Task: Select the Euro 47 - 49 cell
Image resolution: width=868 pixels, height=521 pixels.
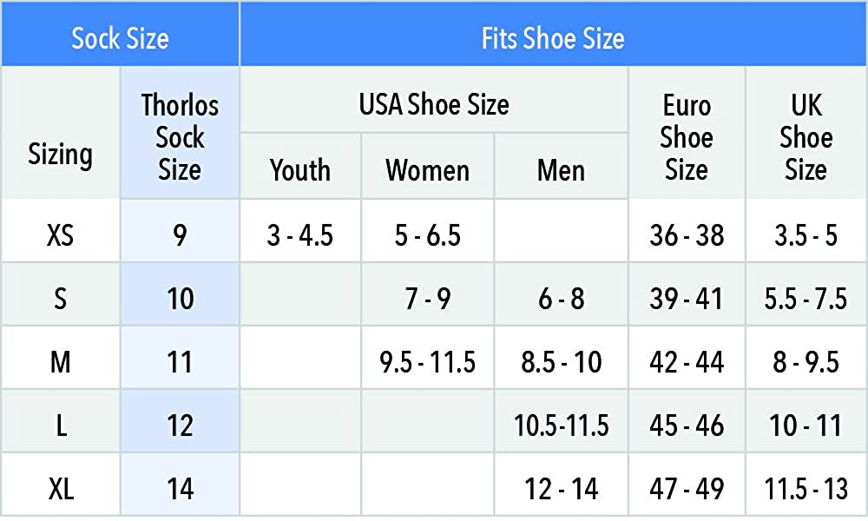Action: (x=687, y=488)
